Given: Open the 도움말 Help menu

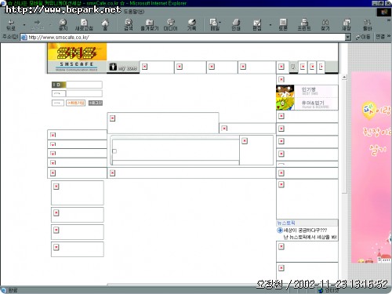Looking at the screenshot, I should coord(134,12).
